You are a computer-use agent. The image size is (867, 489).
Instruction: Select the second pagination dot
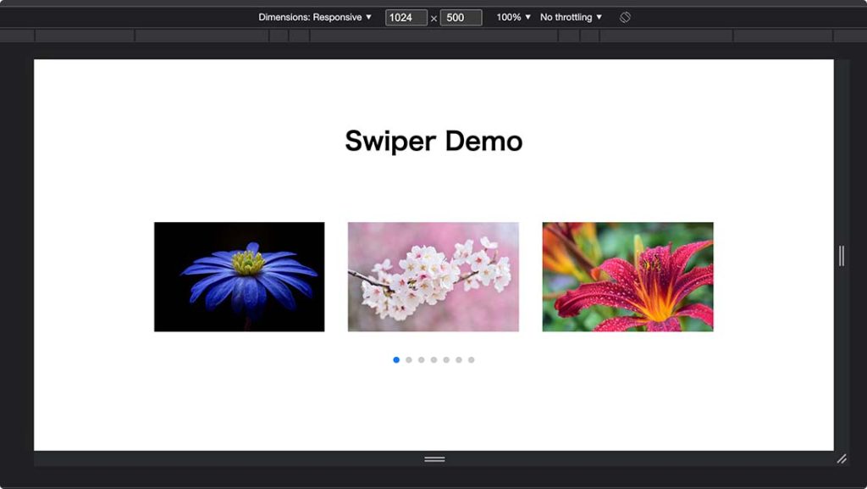(x=409, y=359)
